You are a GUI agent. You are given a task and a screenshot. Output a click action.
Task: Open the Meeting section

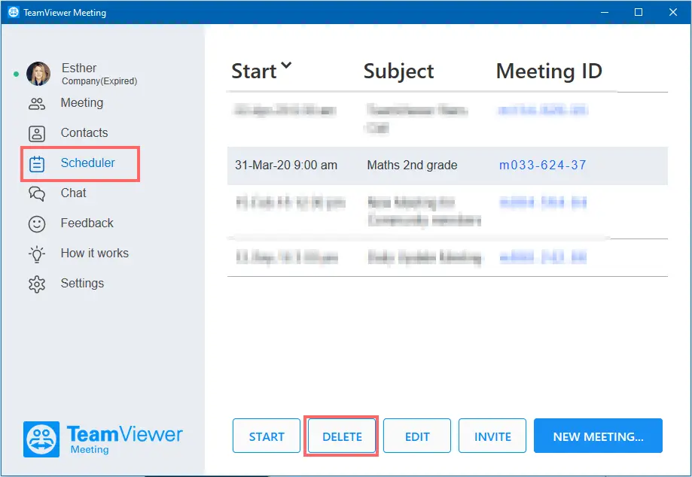[82, 103]
